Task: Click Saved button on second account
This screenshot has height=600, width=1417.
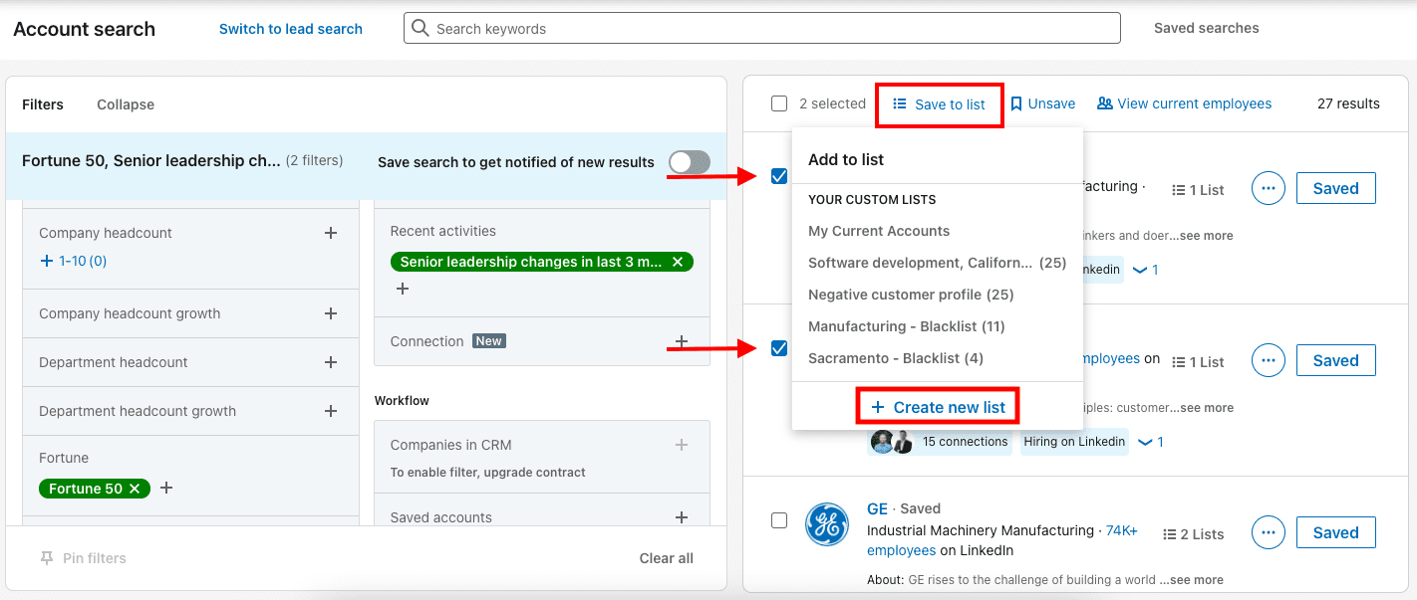Action: pyautogui.click(x=1335, y=360)
